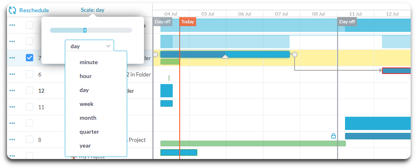Screen dimensions: 416x168
Task: Open the three-dot menu for row 12
Action: (x=12, y=91)
